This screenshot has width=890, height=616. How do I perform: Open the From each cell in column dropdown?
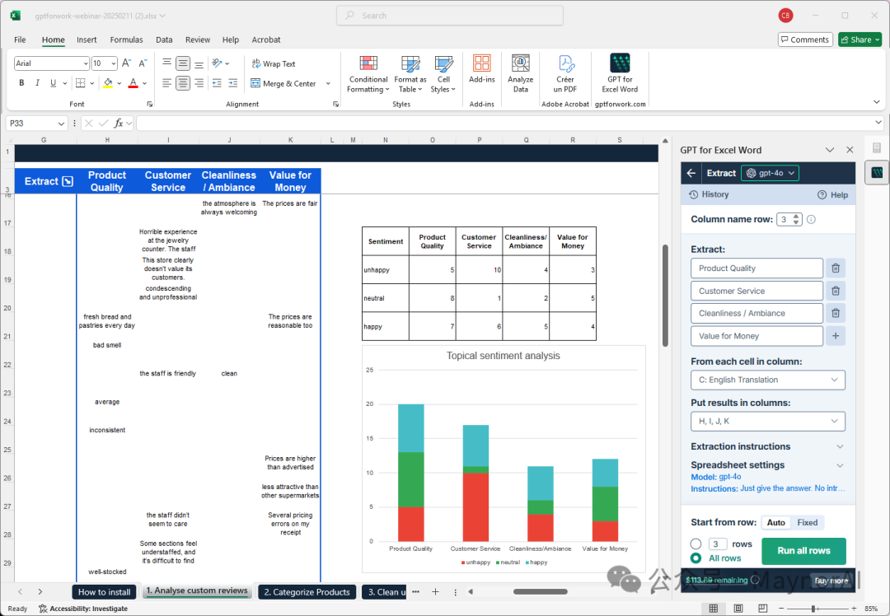pos(767,380)
